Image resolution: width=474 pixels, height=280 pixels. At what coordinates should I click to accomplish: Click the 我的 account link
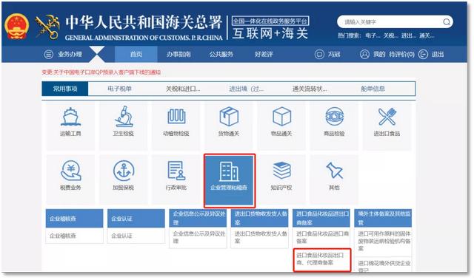click(x=379, y=54)
